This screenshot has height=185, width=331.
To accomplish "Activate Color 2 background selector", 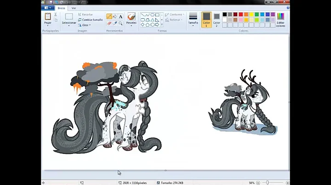I will click(217, 20).
